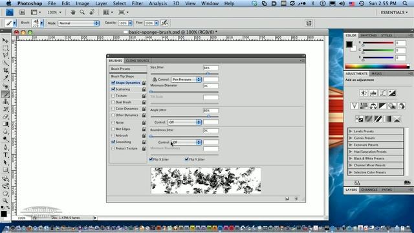Click the delete brush trash icon
The width and height of the screenshot is (414, 233).
pos(296,199)
